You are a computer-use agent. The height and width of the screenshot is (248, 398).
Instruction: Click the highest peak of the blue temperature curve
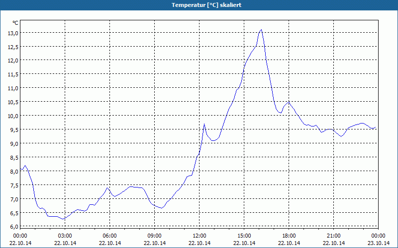pos(261,30)
